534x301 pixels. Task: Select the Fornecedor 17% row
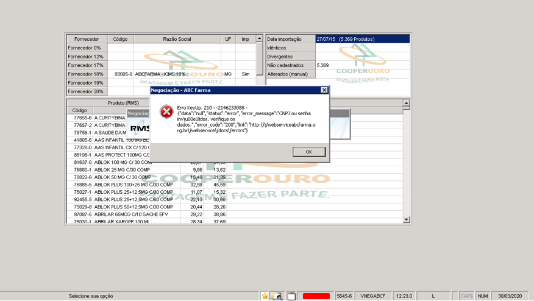(x=162, y=65)
